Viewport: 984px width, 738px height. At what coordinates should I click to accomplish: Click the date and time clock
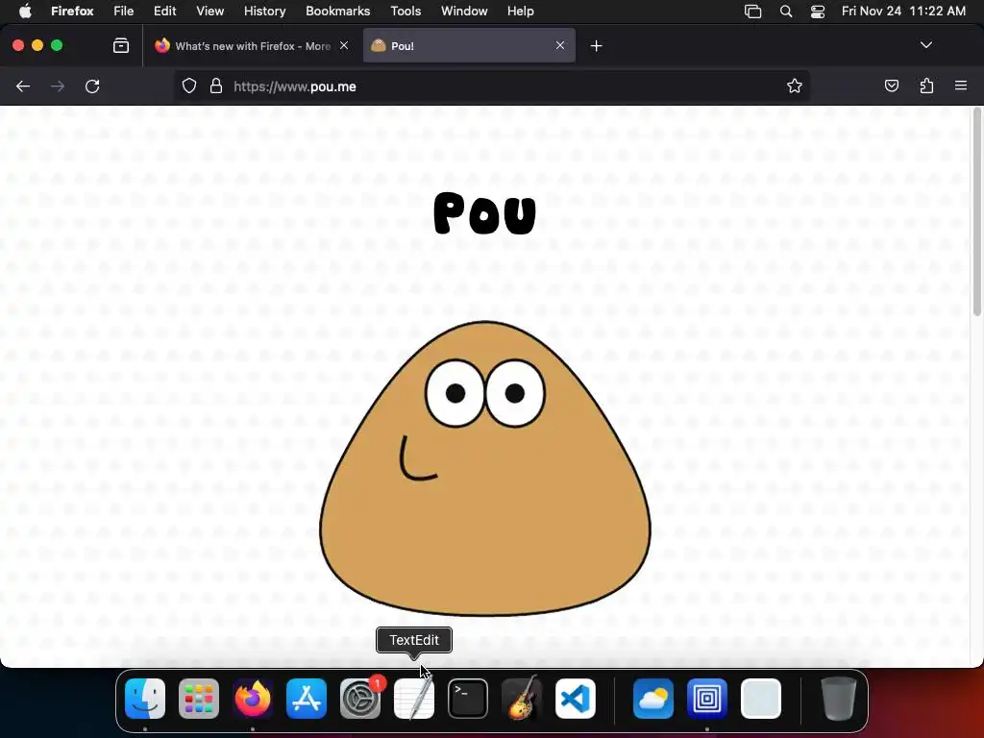pyautogui.click(x=903, y=11)
